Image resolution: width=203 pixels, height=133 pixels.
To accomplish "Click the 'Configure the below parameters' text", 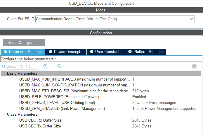I will point(28,59).
